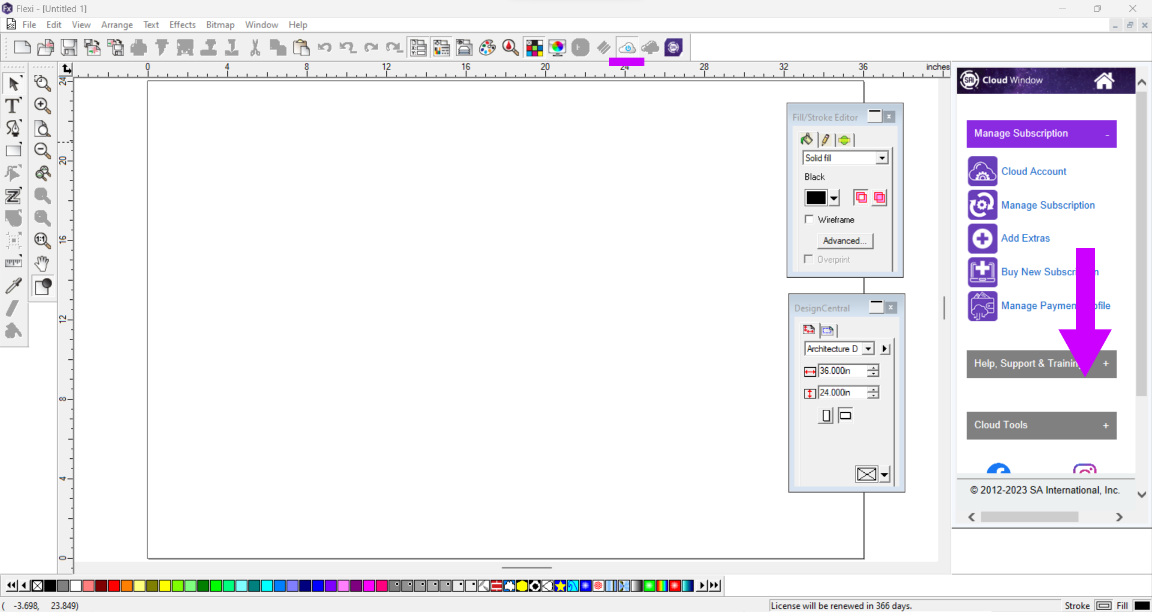Viewport: 1152px width, 612px height.
Task: Click the color swatch grid icon
Action: pos(534,47)
